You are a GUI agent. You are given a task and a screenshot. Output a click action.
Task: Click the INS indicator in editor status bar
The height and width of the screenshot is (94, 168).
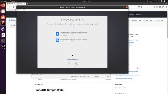108,77
